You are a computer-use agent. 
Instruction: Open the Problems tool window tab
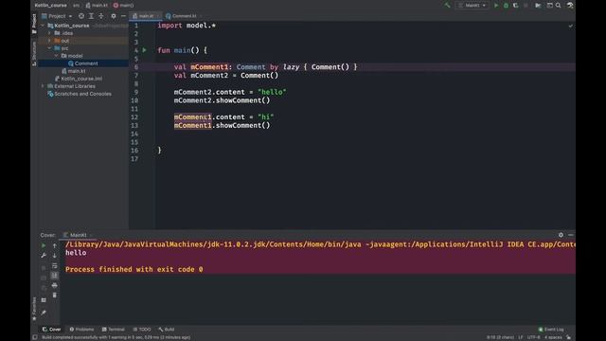(81, 330)
